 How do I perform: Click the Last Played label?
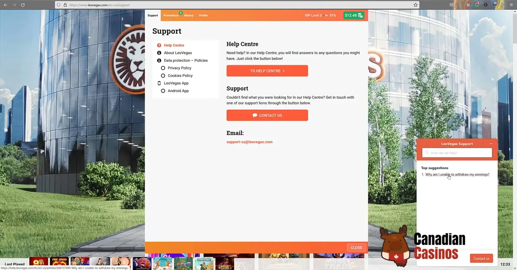tap(15, 264)
